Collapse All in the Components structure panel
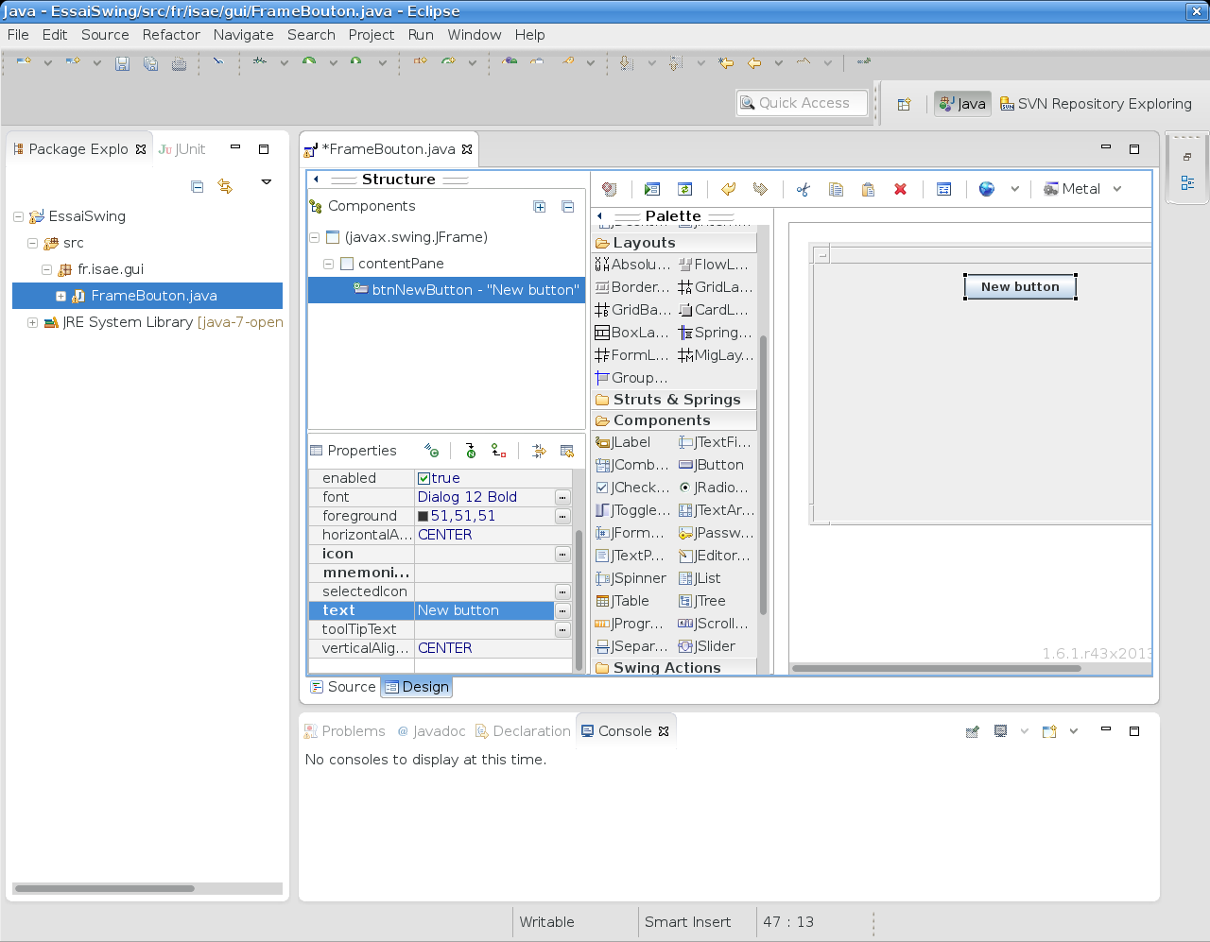 (568, 206)
